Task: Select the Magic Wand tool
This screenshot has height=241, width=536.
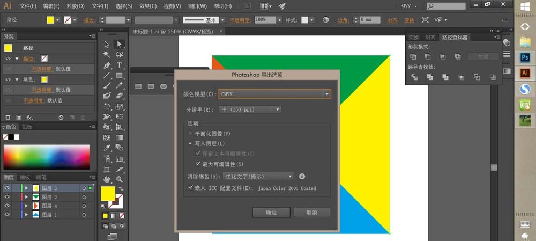Action: 107,54
